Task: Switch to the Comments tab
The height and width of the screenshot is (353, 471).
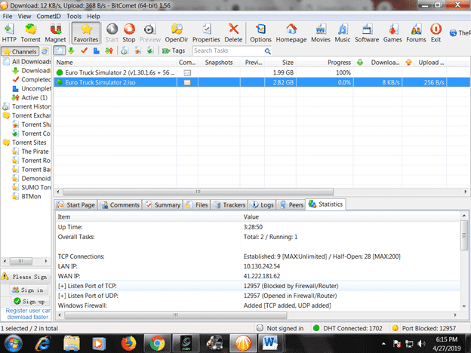Action: pyautogui.click(x=120, y=204)
